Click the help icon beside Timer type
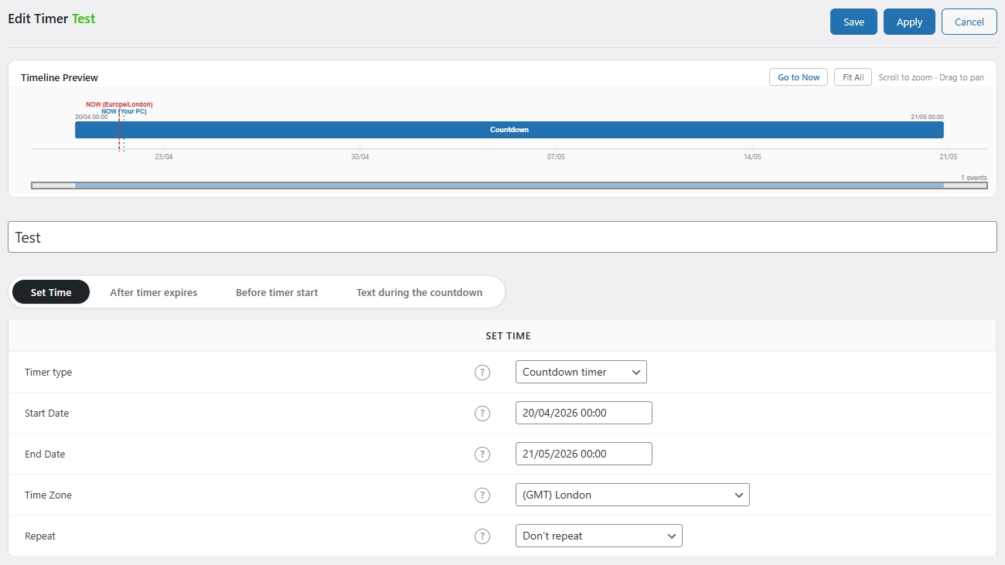The height and width of the screenshot is (565, 1005). pos(482,373)
